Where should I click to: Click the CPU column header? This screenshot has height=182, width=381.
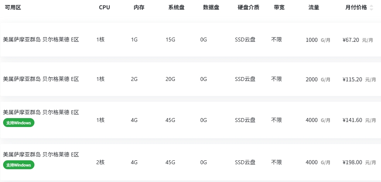pos(104,7)
